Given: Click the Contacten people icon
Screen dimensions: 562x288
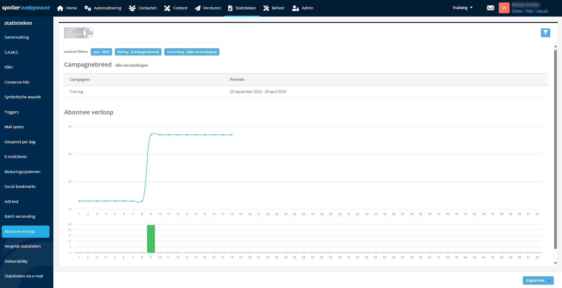Looking at the screenshot, I should (132, 8).
